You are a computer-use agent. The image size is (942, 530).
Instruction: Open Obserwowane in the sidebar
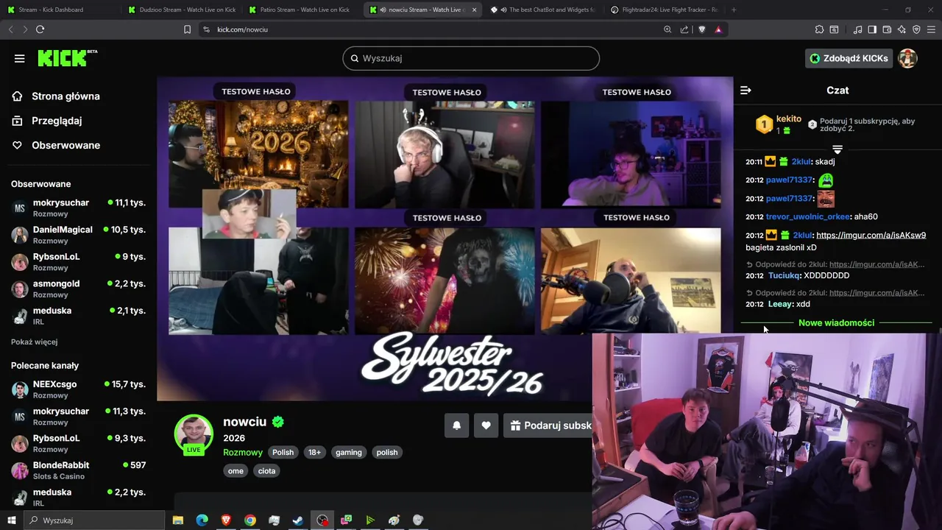click(x=65, y=146)
